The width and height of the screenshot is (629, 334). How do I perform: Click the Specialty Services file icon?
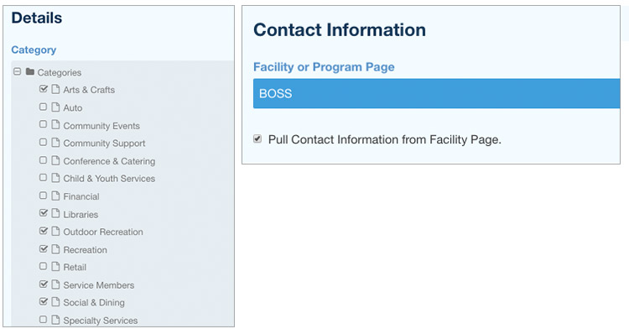point(55,320)
